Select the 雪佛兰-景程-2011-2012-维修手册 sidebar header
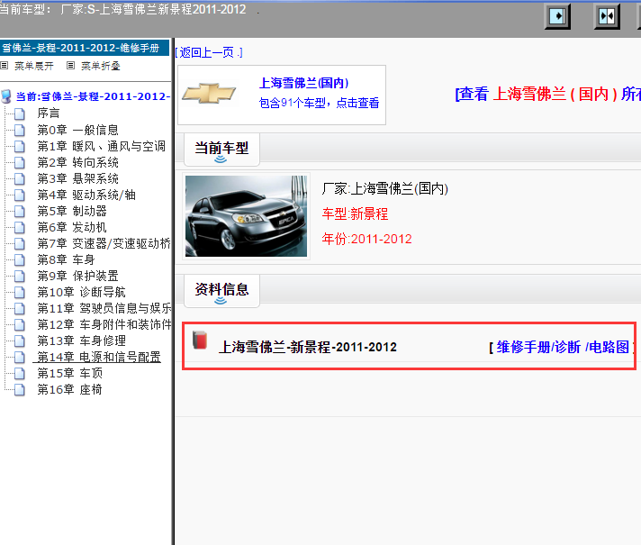 (x=85, y=48)
